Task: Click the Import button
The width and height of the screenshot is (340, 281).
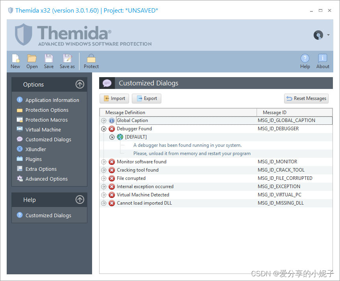Action: click(x=114, y=99)
